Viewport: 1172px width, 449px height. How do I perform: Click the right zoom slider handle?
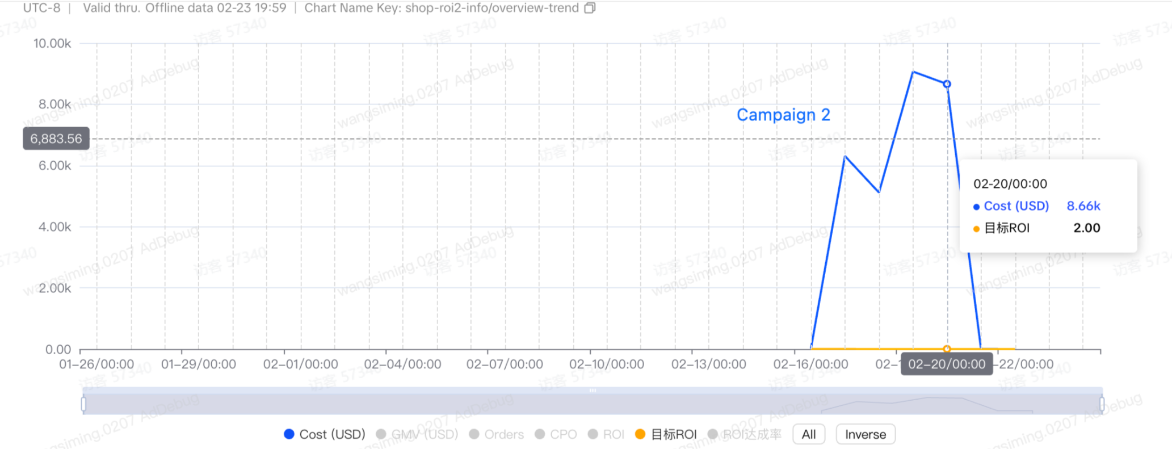1102,404
